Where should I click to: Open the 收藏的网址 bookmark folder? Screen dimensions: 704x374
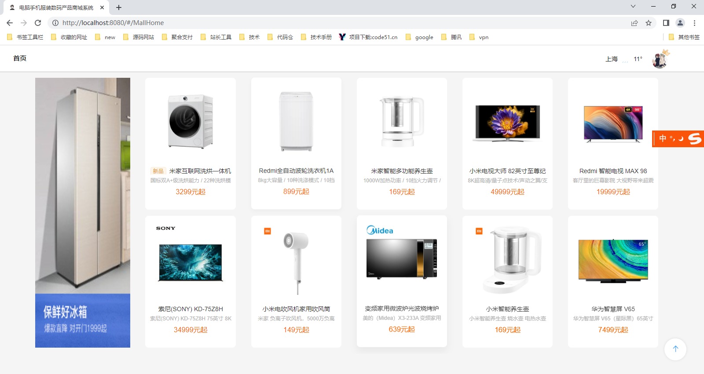(70, 37)
